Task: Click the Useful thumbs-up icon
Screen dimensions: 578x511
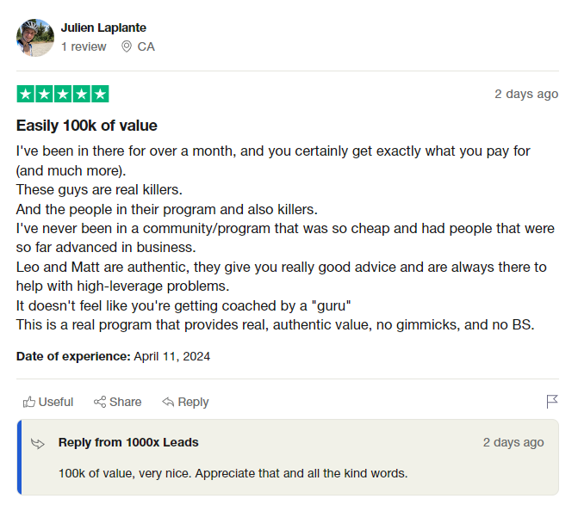Action: coord(29,402)
